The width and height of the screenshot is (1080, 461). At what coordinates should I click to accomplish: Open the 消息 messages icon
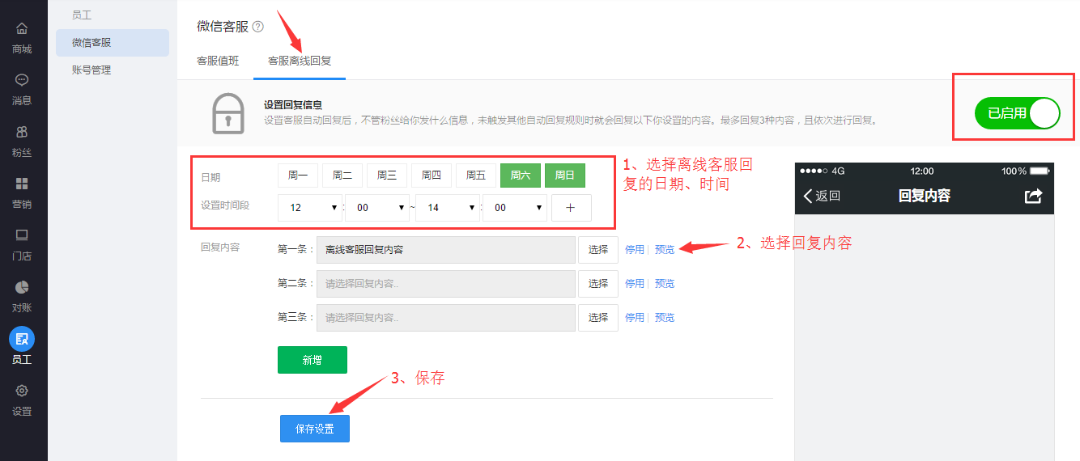pos(22,81)
